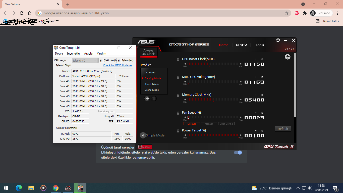Open the Chrome tab search dropdown arrow
Screen dimensions: 343x193
(303, 4)
